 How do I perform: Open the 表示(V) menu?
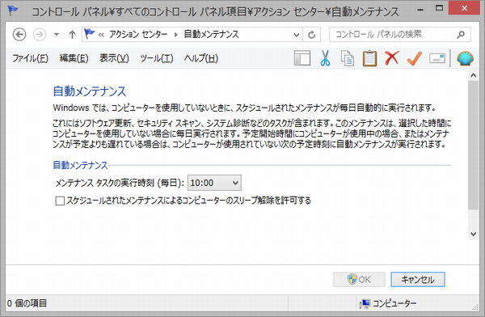(114, 58)
